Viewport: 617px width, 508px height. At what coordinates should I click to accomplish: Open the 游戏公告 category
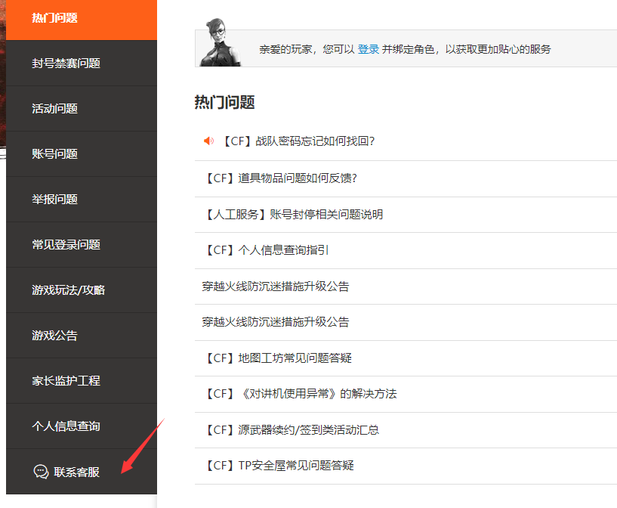pyautogui.click(x=82, y=336)
